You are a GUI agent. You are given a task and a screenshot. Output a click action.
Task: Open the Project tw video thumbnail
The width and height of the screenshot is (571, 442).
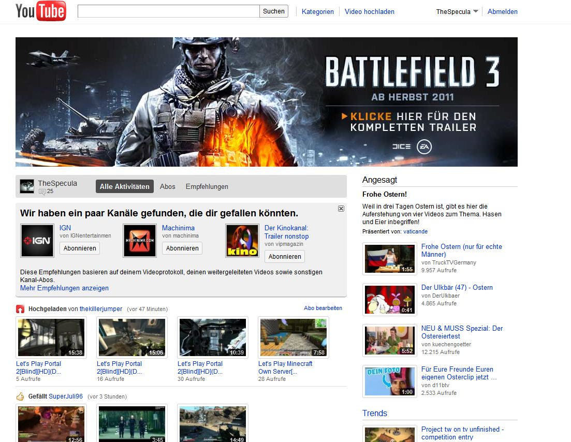click(x=390, y=434)
